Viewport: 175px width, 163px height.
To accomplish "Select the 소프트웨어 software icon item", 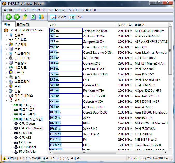I will [x=11, y=82].
